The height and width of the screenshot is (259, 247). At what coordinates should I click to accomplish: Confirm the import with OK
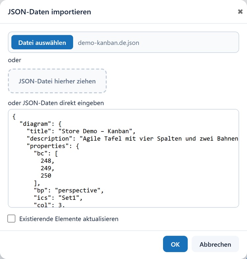click(x=175, y=244)
